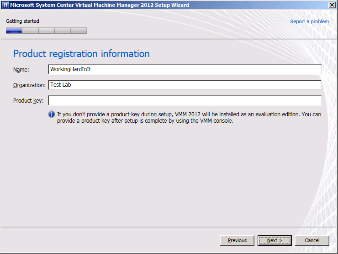Screen dimensions: 338x254
Task: Click the setup wizard title bar icon
Action: (x=6, y=5)
